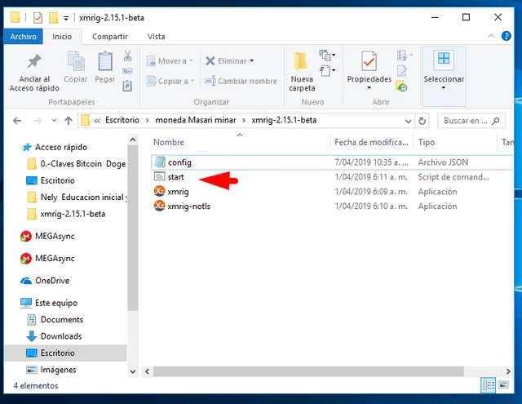
Task: Switch to large icons view in status bar
Action: tap(504, 385)
